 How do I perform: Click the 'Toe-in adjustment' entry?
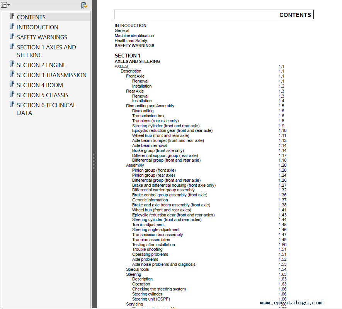coord(148,225)
